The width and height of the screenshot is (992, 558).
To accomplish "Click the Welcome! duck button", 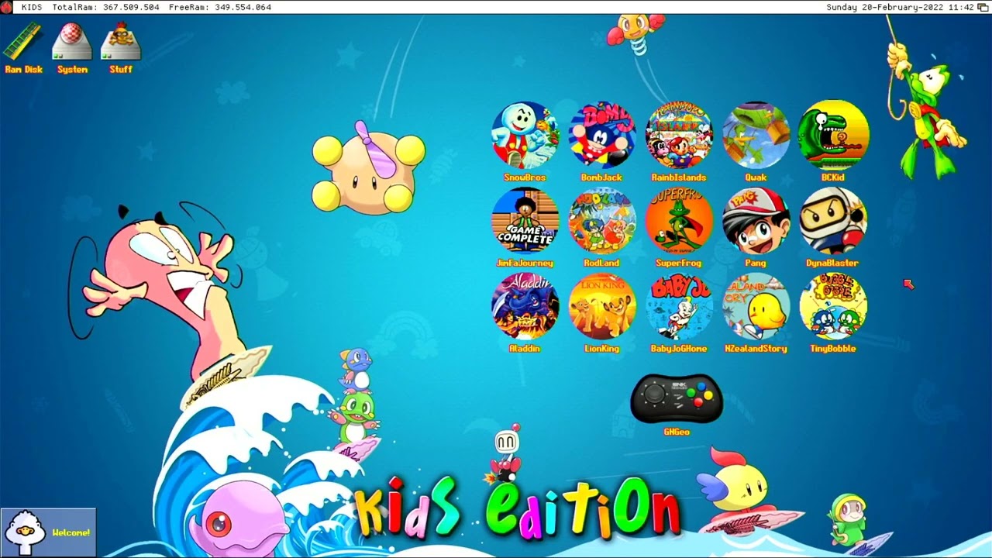I will tap(48, 532).
